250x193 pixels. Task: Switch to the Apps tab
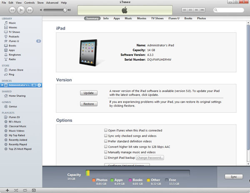click(117, 18)
